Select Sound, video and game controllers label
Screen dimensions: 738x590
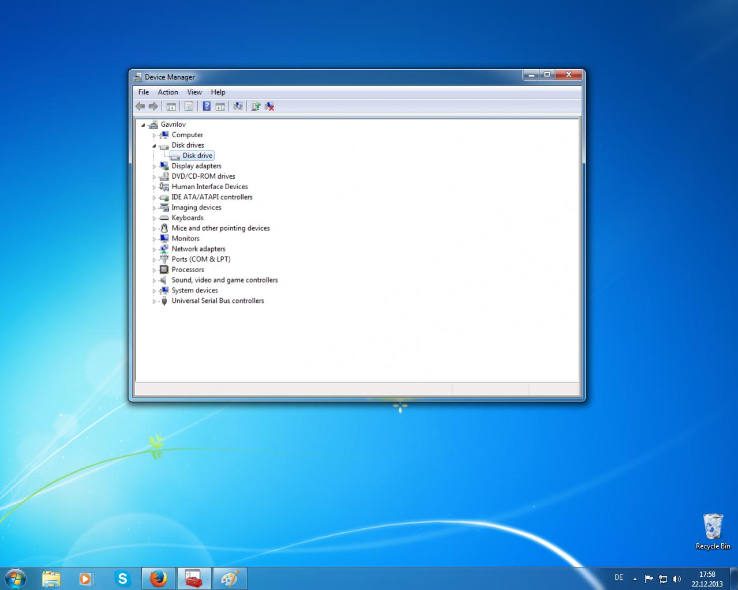pyautogui.click(x=224, y=280)
